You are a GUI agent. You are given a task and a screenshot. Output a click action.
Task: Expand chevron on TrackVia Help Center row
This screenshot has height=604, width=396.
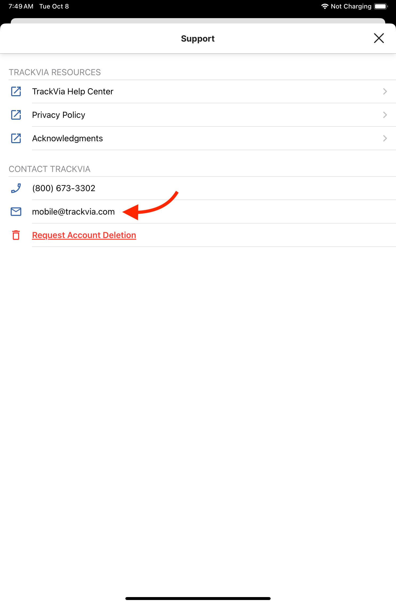point(385,91)
